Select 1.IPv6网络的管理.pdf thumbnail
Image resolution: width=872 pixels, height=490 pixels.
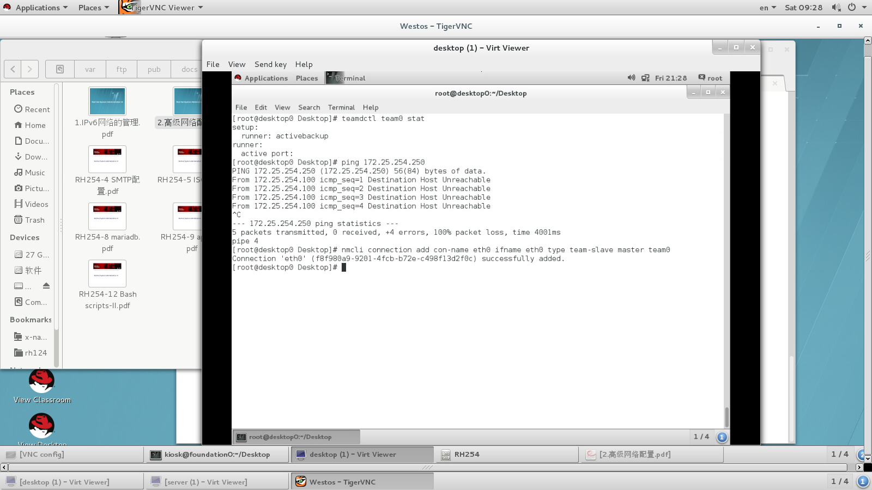click(x=107, y=101)
